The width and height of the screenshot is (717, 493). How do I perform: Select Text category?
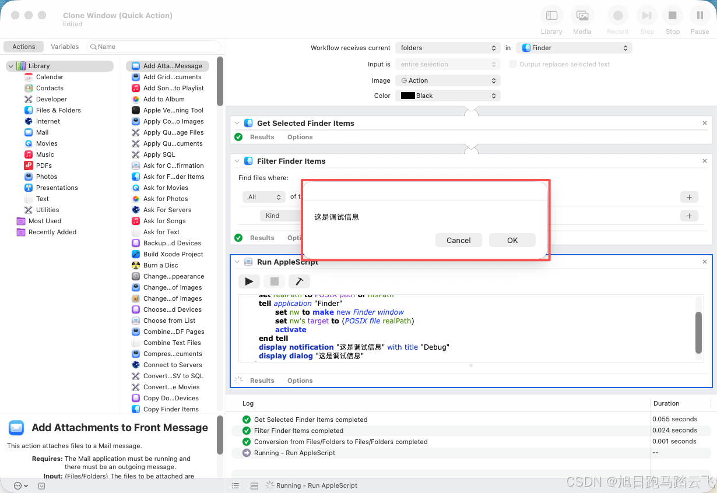pos(43,199)
